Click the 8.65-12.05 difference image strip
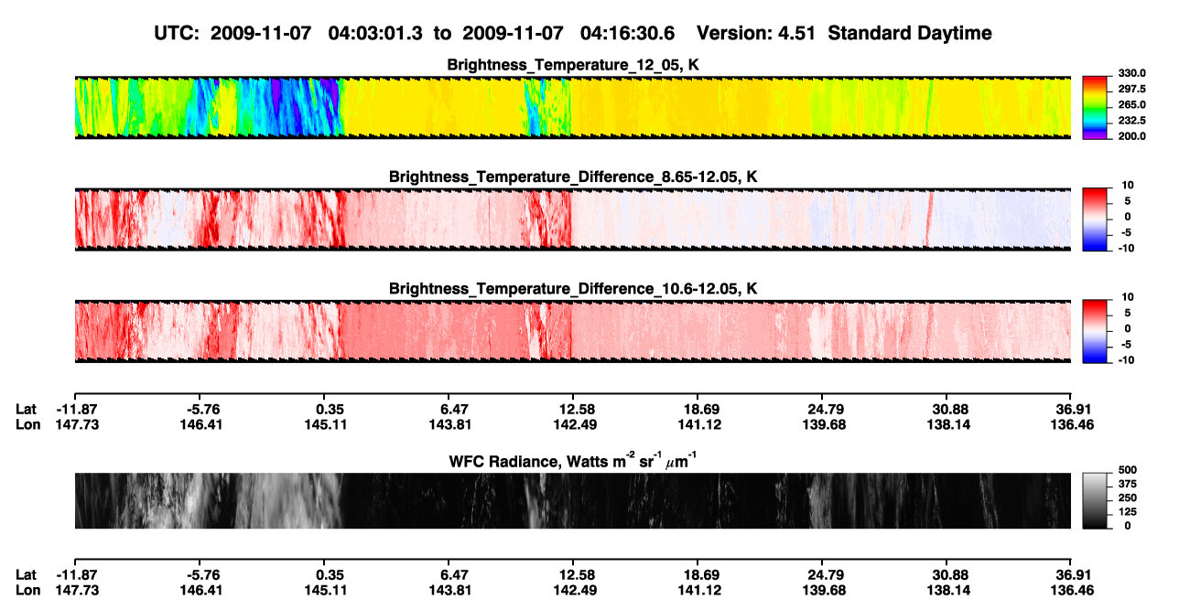Screen dimensions: 1190x610 click(573, 219)
